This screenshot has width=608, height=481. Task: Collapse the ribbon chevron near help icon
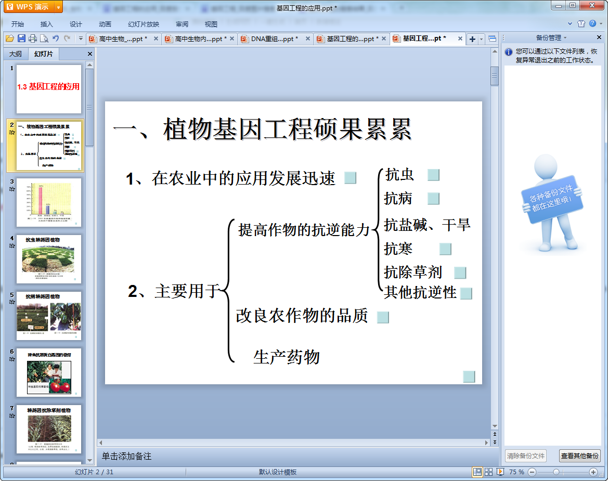coord(570,23)
